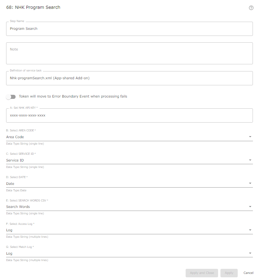Expand the Search Words dropdown arrow
The image size is (259, 279).
[250, 207]
